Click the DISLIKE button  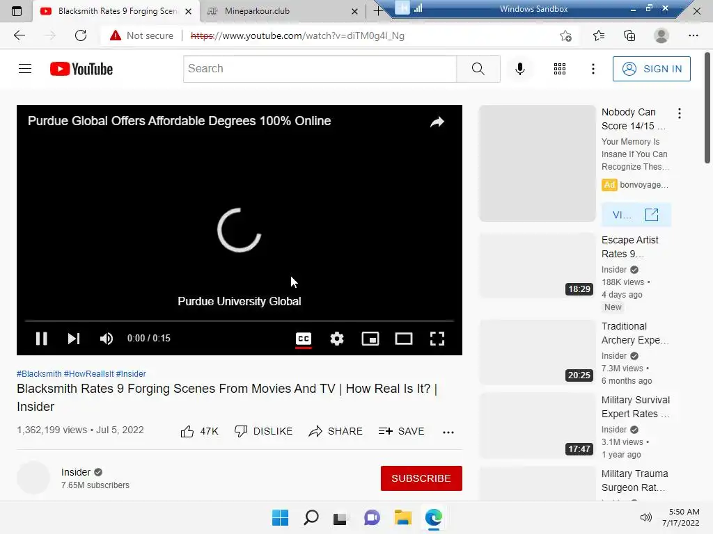(x=263, y=431)
